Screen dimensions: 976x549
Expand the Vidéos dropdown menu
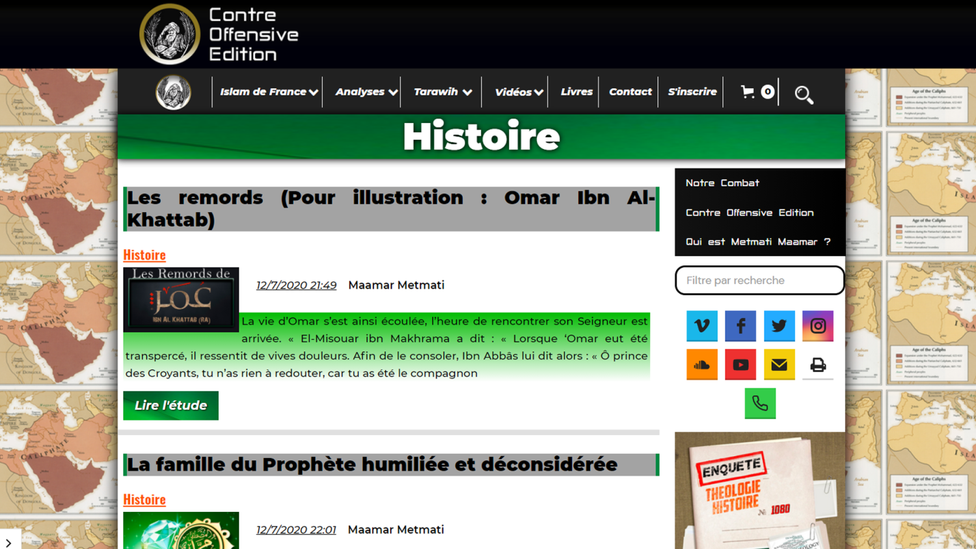(x=519, y=92)
